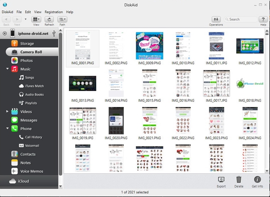Viewport: 270px width, 197px height.
Task: Expand the Videos section
Action: click(x=7, y=111)
